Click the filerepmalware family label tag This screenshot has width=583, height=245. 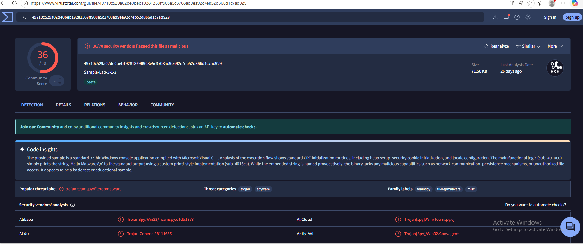[449, 189]
